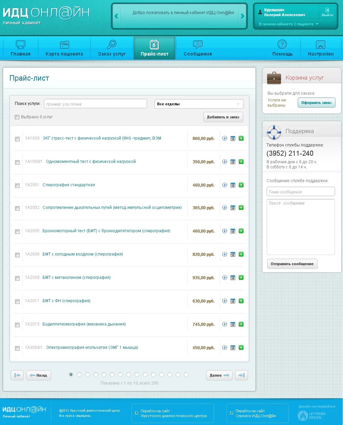Jump to last page of price list
The height and width of the screenshot is (425, 343).
pyautogui.click(x=241, y=375)
